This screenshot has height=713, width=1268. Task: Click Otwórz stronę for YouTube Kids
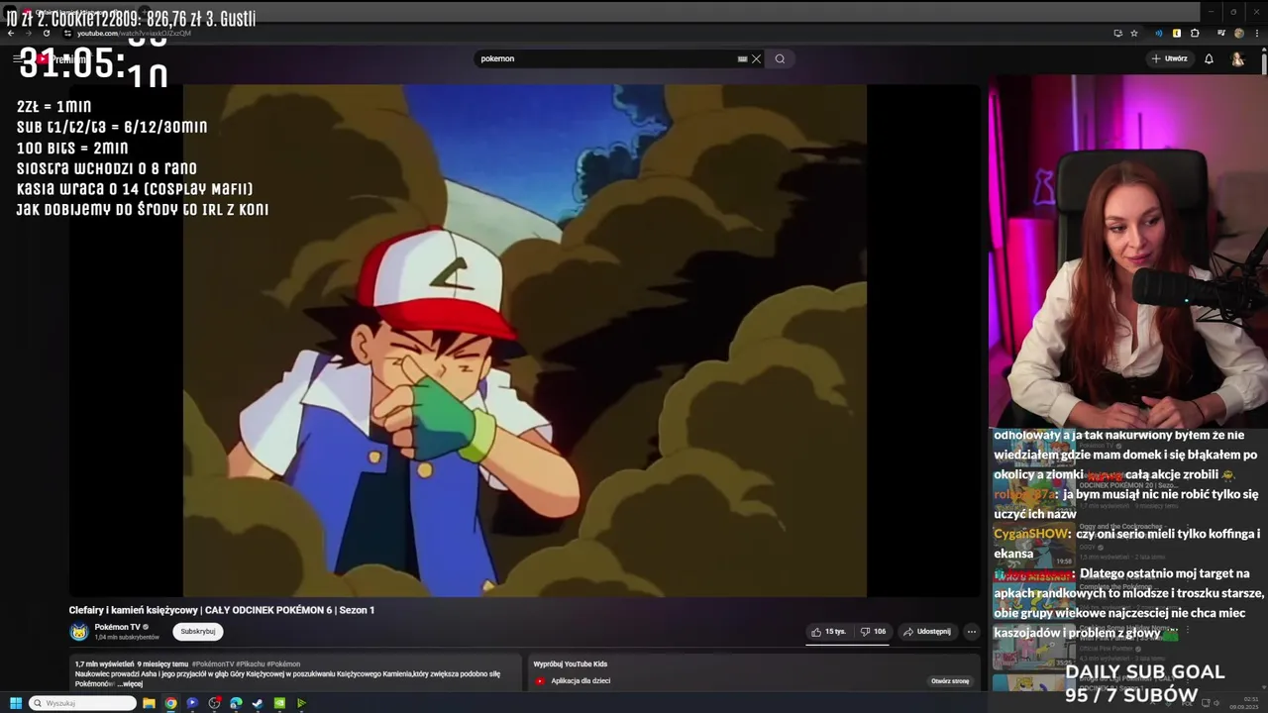[949, 681]
